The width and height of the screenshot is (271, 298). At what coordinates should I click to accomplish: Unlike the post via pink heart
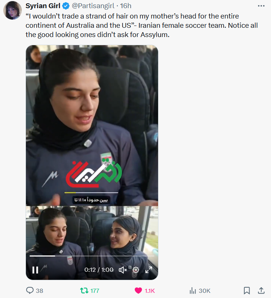pos(138,291)
